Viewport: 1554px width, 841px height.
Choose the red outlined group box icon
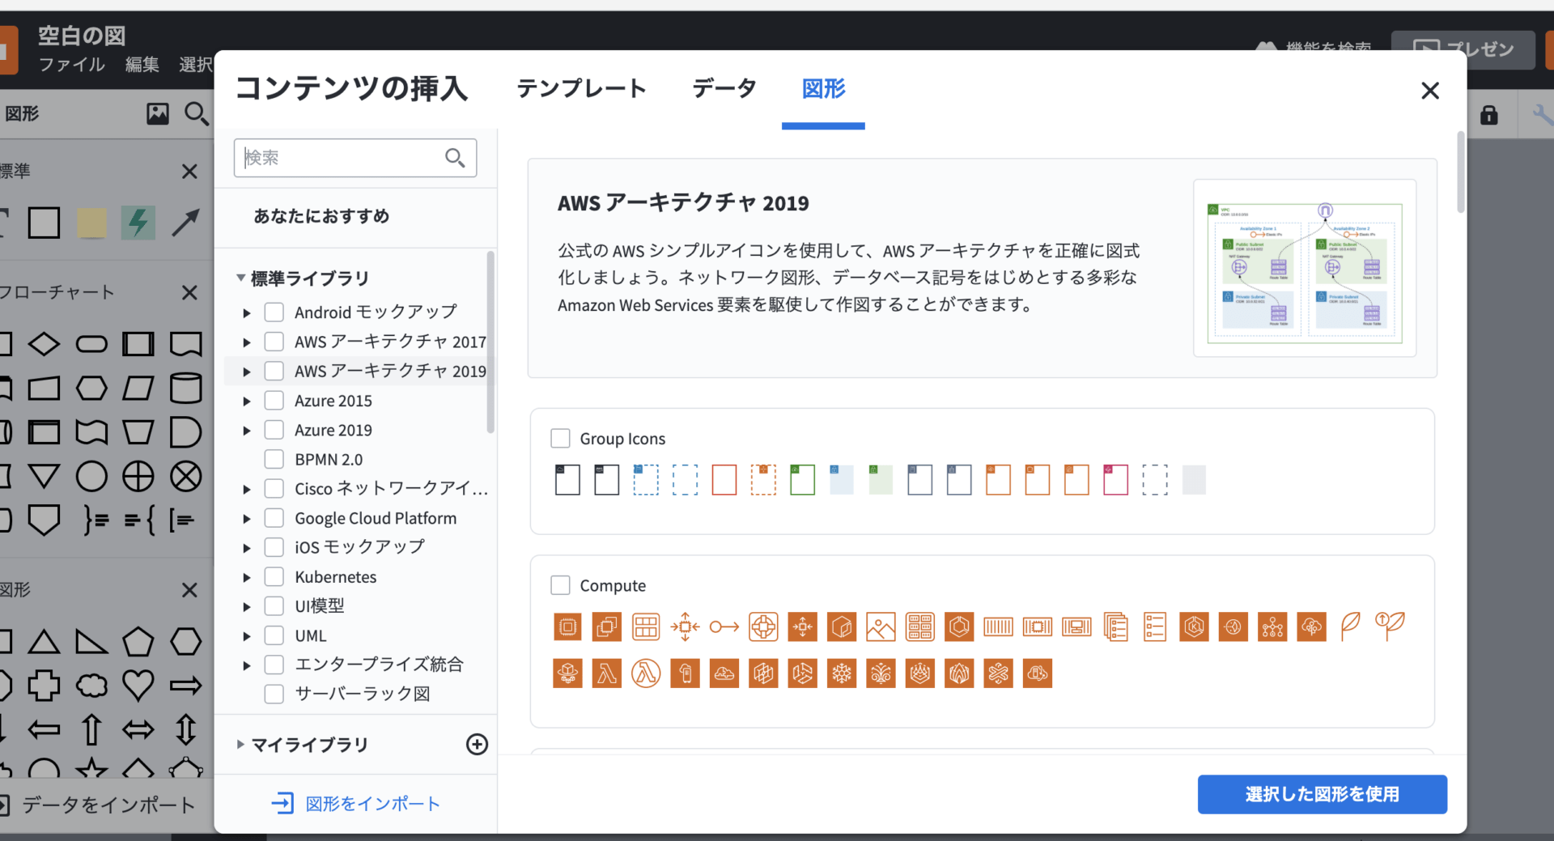pyautogui.click(x=724, y=480)
